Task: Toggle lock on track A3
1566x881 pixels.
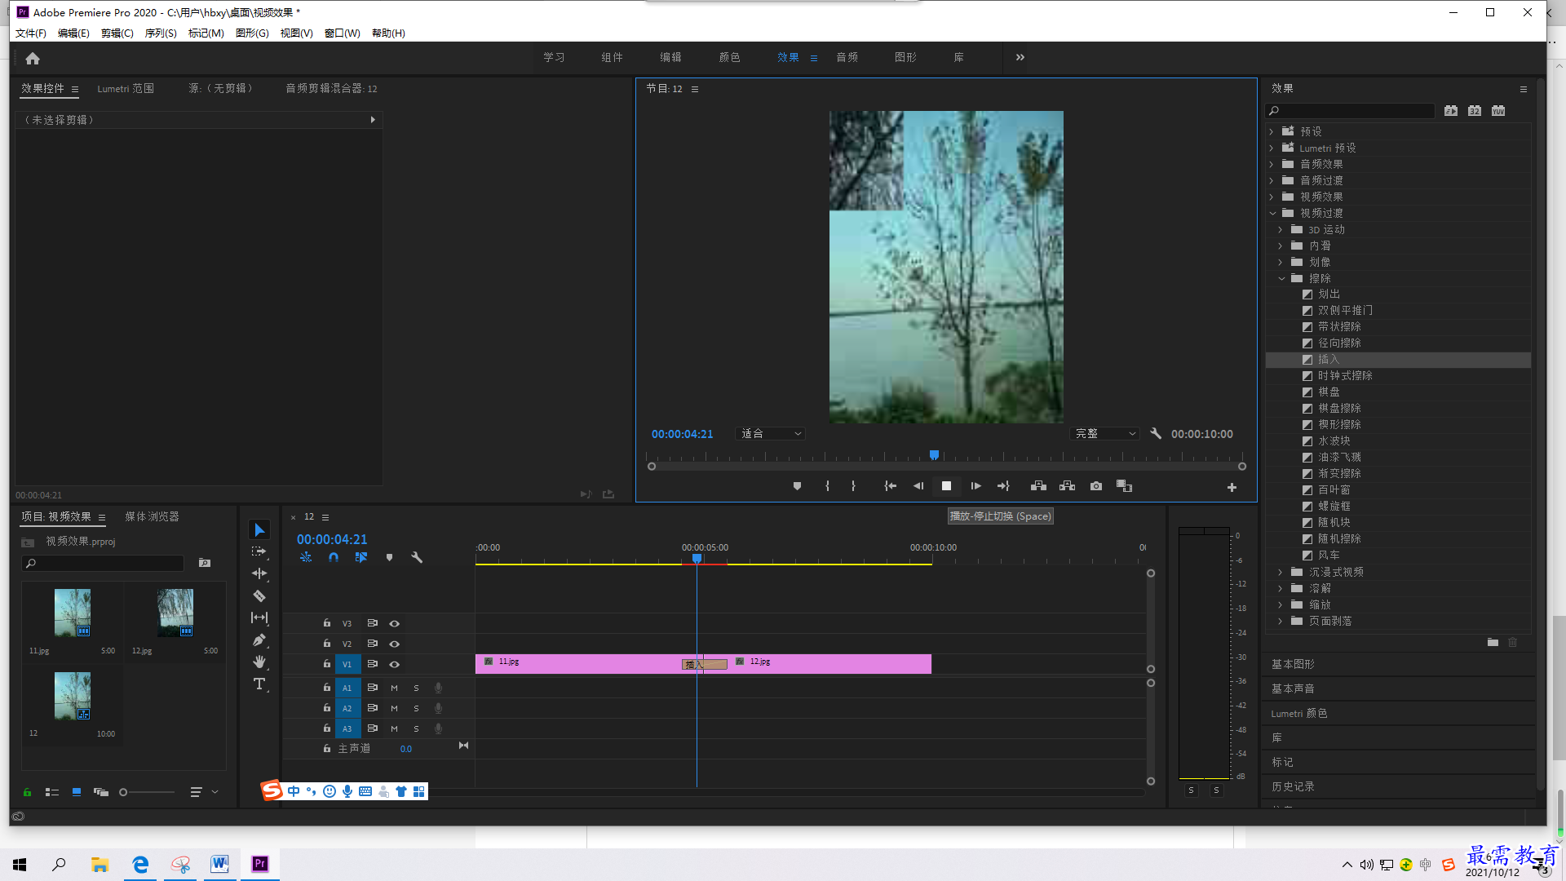Action: click(x=326, y=728)
